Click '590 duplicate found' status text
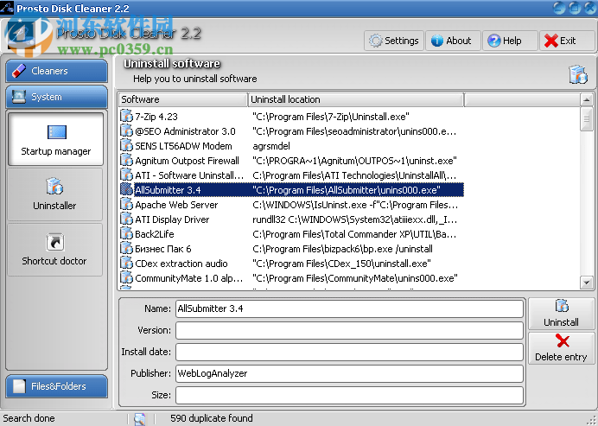This screenshot has height=426, width=598. pos(212,418)
